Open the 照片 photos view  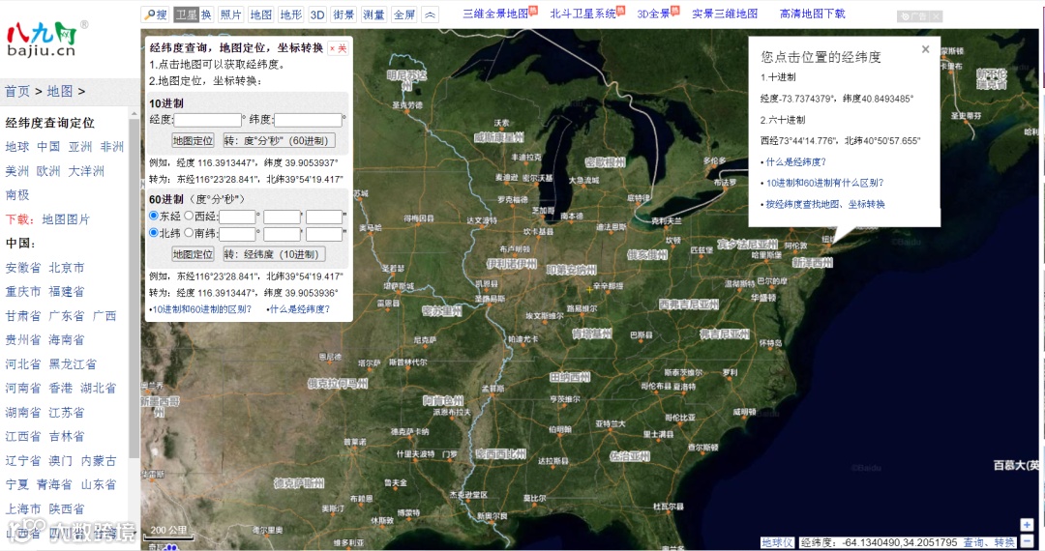pos(230,14)
